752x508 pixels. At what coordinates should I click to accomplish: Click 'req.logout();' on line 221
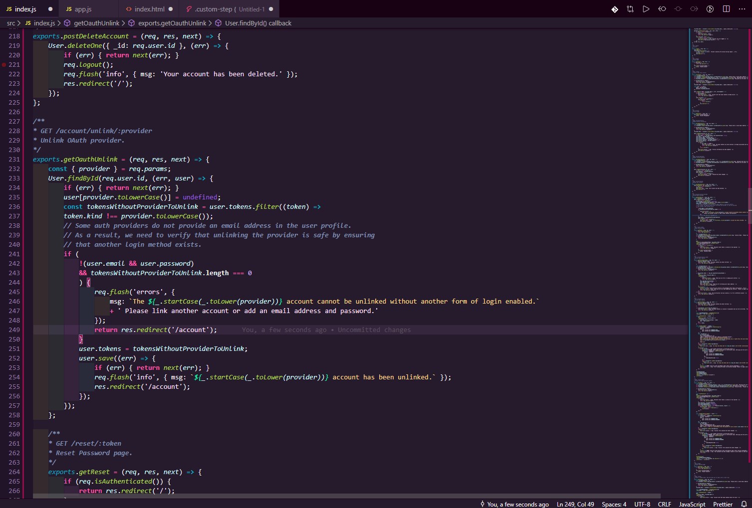coord(88,65)
